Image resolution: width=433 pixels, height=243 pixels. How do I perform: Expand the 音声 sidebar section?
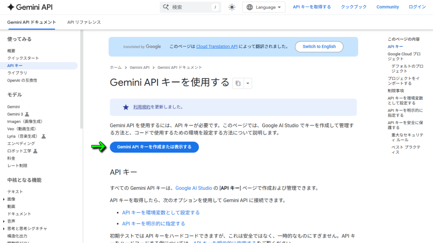4,221
